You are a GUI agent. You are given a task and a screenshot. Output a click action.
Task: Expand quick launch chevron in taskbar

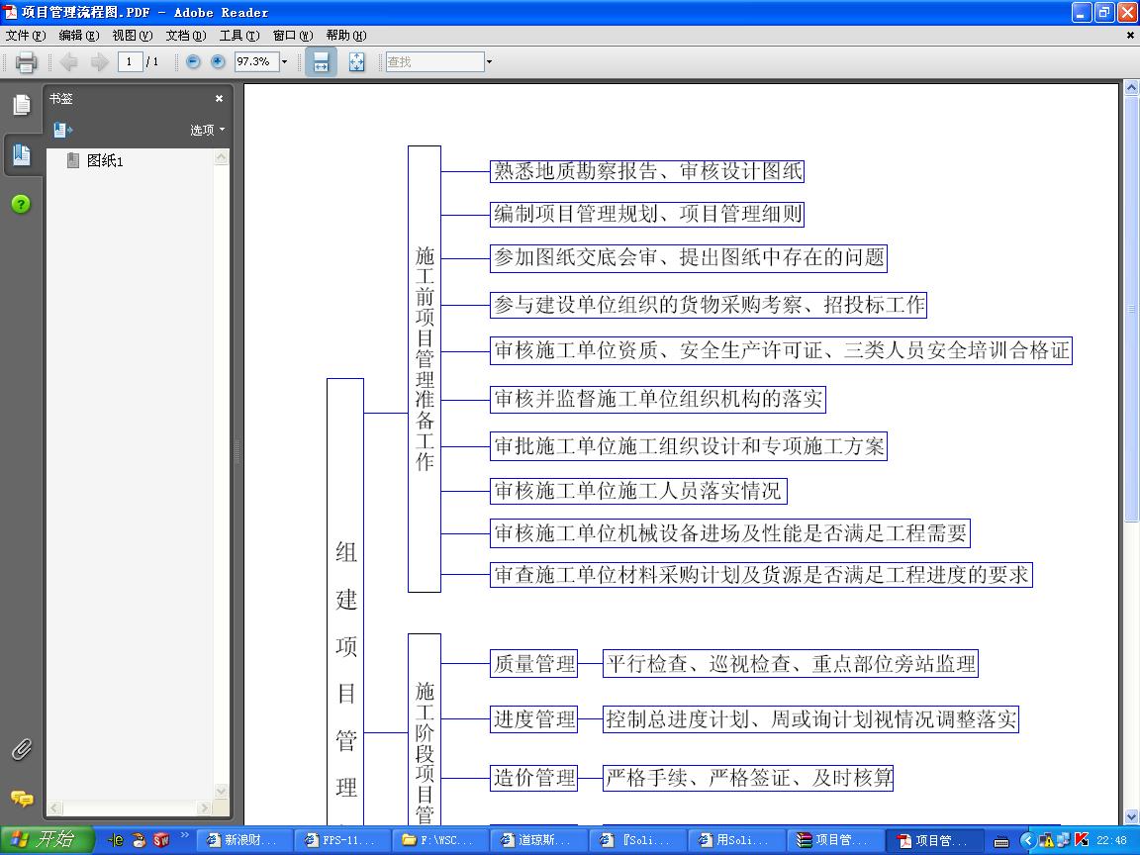(185, 836)
